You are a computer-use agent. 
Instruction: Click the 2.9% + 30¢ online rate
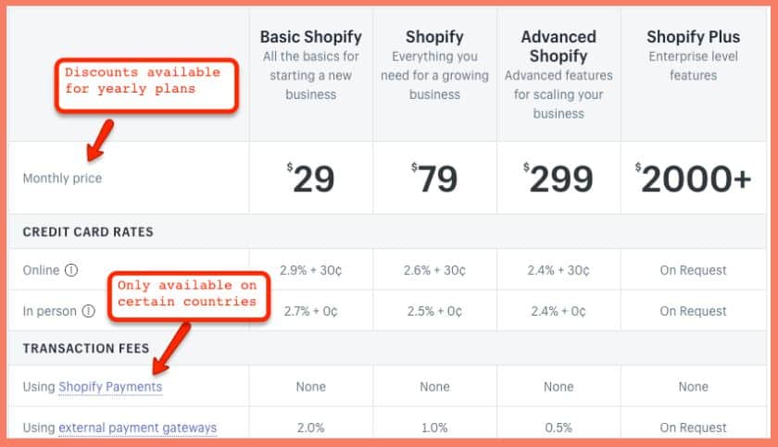[310, 270]
